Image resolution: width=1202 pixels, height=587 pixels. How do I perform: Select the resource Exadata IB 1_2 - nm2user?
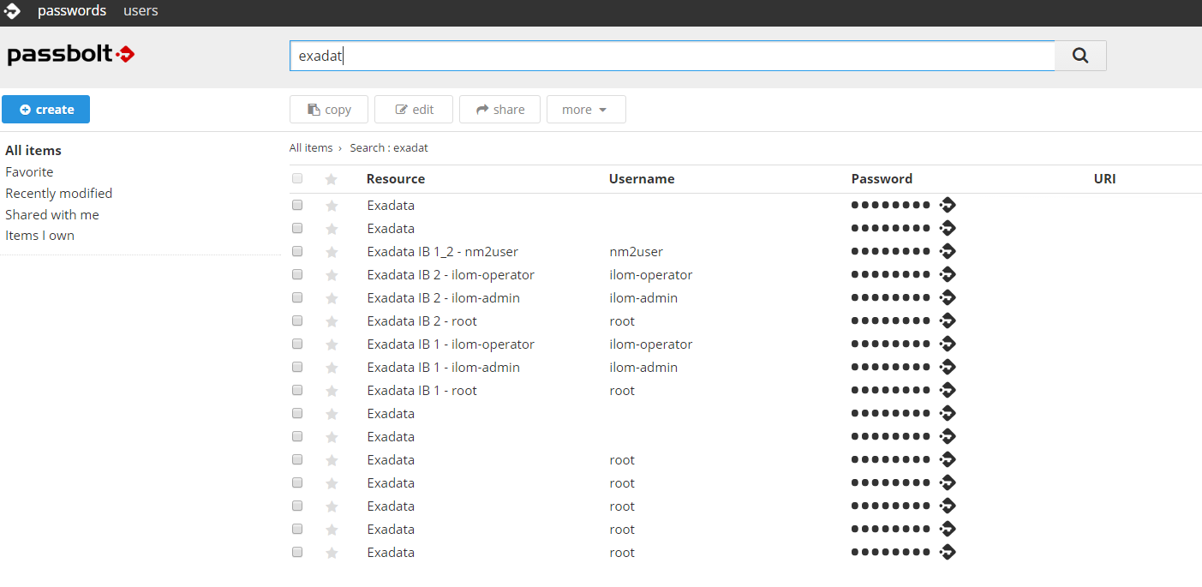[442, 252]
